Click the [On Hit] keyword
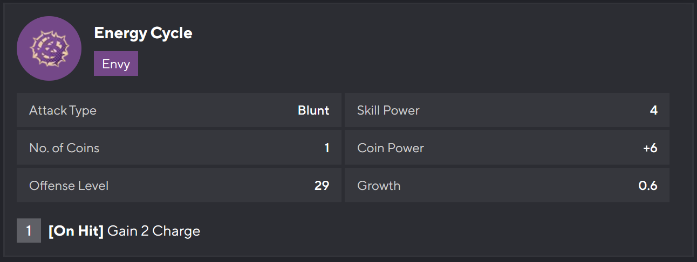Image resolution: width=697 pixels, height=262 pixels. (76, 231)
